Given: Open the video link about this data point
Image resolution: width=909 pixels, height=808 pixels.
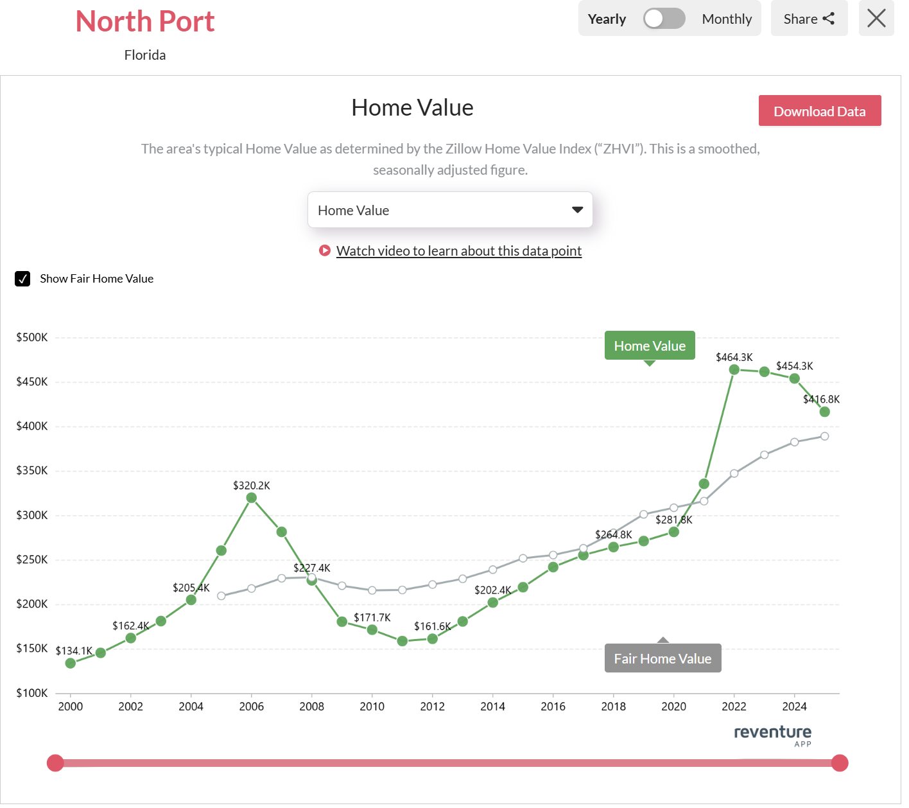Looking at the screenshot, I should (x=458, y=251).
